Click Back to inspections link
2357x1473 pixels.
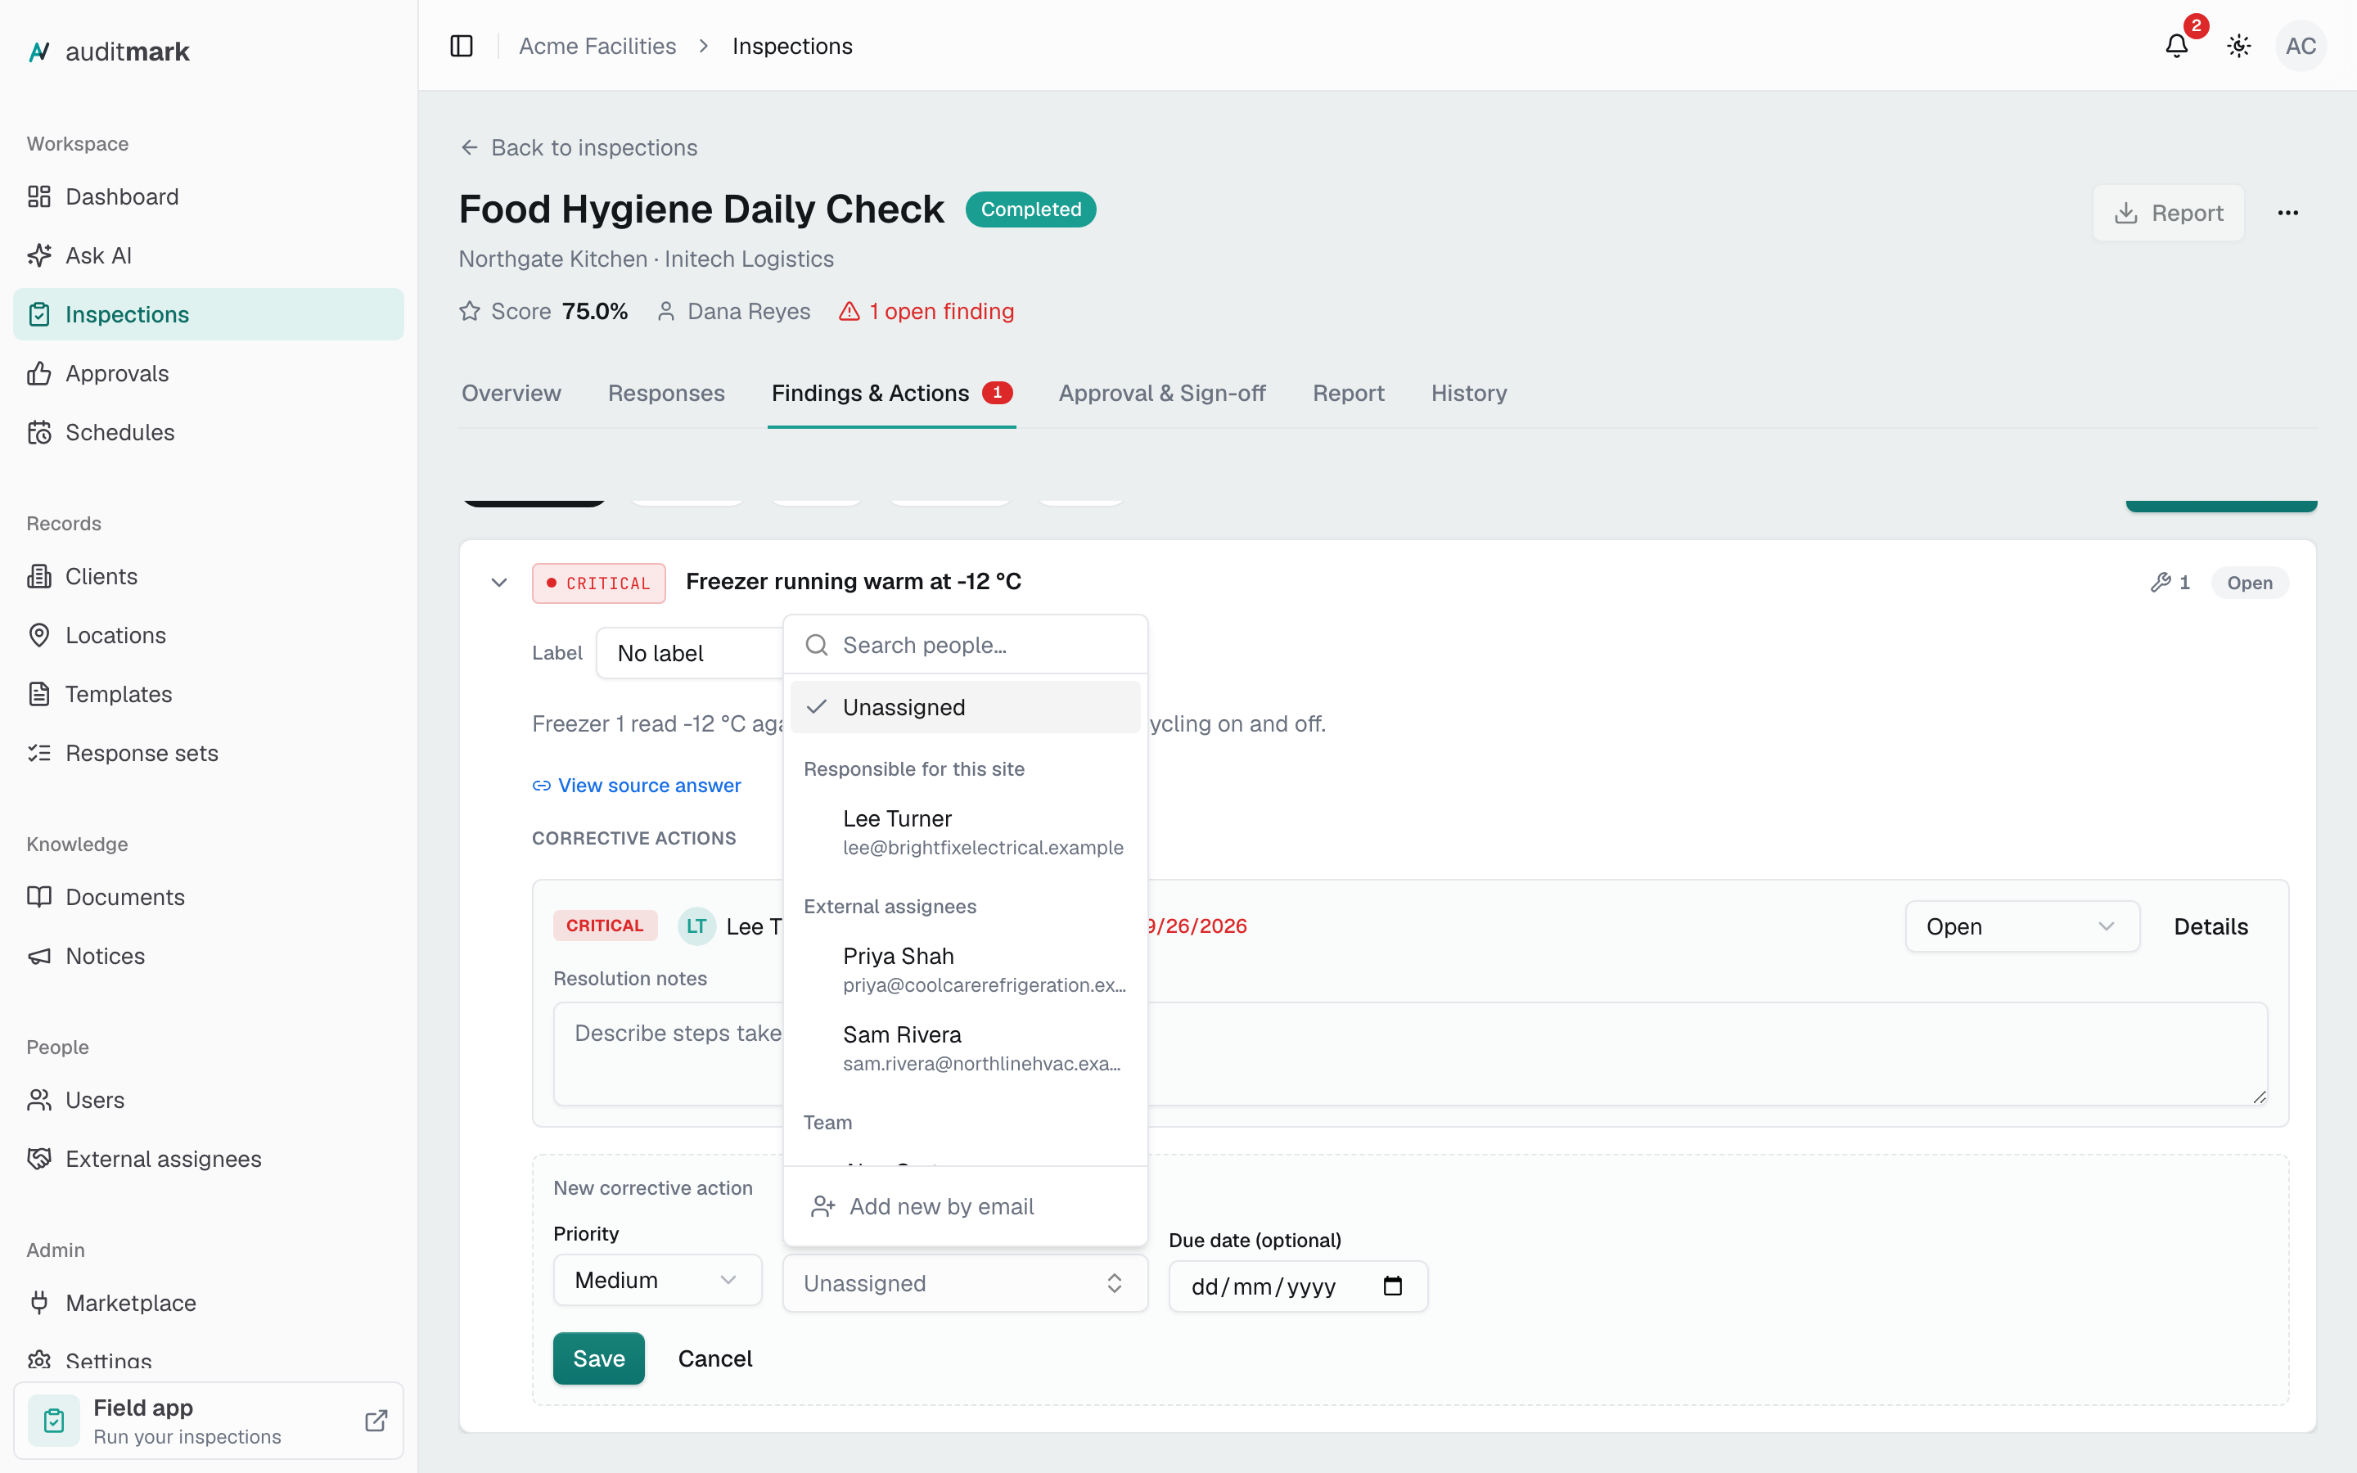click(x=579, y=147)
